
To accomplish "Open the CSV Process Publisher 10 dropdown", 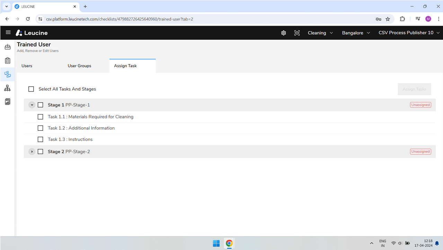I will tap(409, 33).
